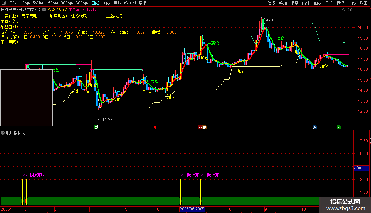Expand the 更多 periods menu
The width and height of the screenshot is (371, 213).
pyautogui.click(x=144, y=3)
